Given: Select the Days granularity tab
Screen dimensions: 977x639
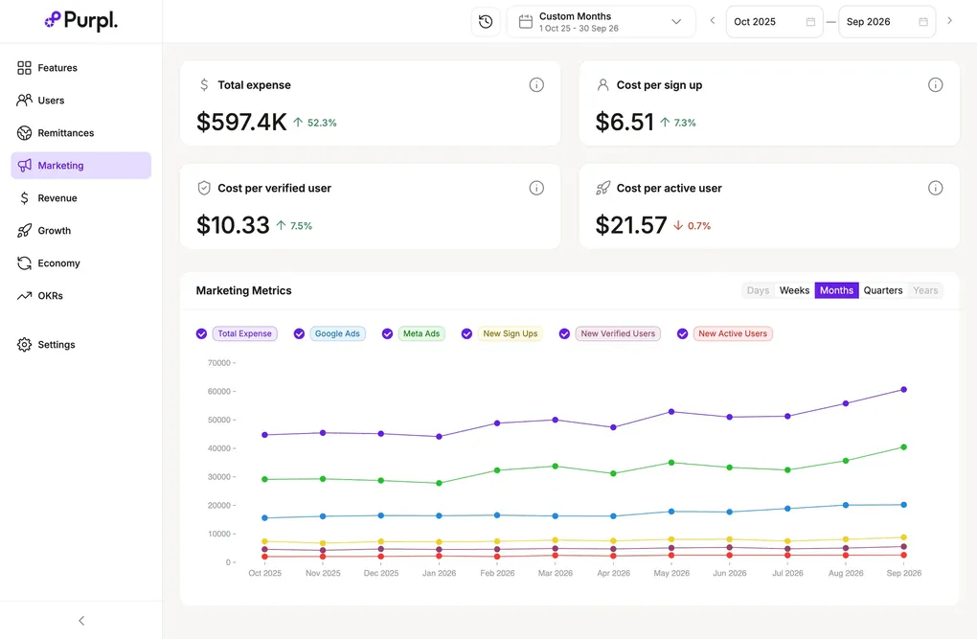Looking at the screenshot, I should 758,290.
